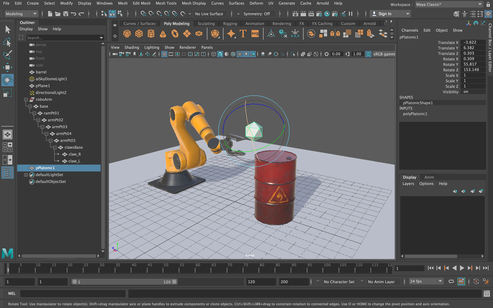Viewport: 493px width, 308px height.
Task: Select the pPlatonicShape1 shape node
Action: click(x=418, y=103)
